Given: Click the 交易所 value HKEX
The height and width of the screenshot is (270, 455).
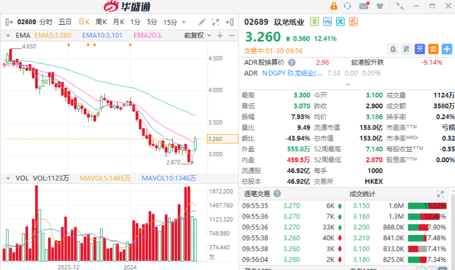Looking at the screenshot, I should pyautogui.click(x=374, y=182).
